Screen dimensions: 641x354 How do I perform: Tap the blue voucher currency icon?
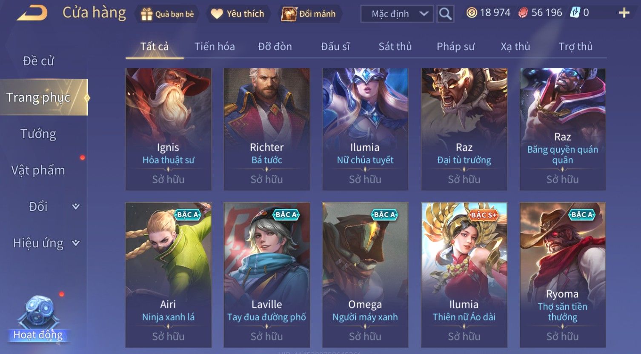575,13
